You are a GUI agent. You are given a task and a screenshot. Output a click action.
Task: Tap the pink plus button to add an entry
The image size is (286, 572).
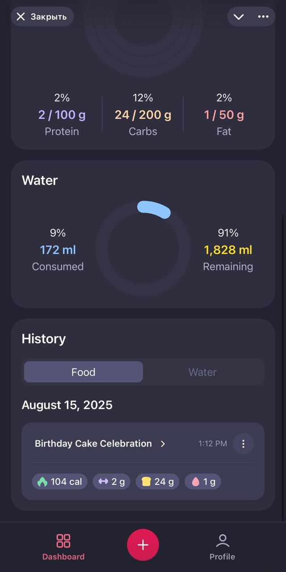[x=143, y=545]
